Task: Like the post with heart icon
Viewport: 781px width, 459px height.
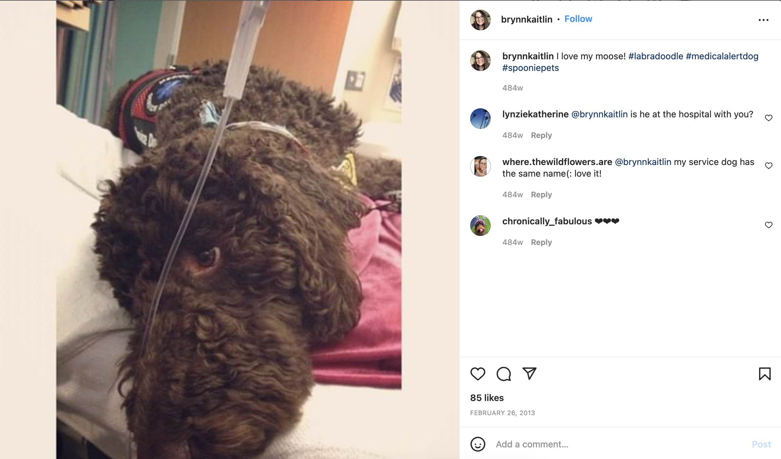Action: (478, 374)
